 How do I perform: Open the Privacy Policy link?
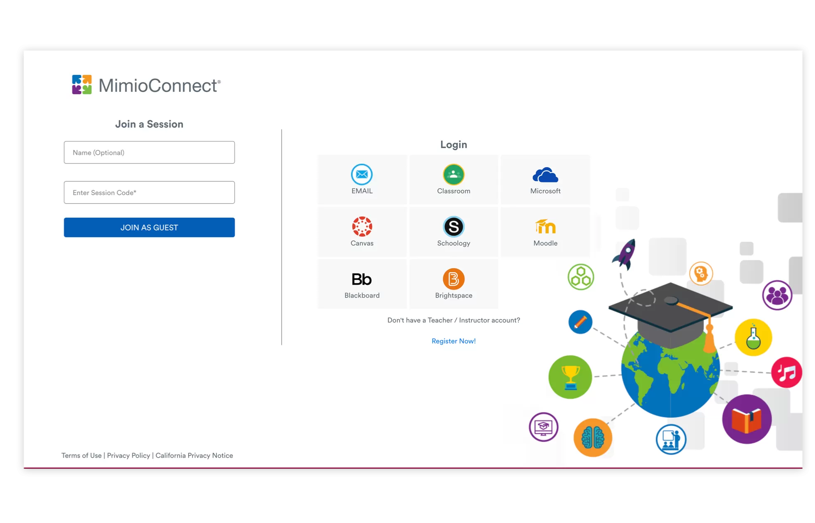coord(128,455)
